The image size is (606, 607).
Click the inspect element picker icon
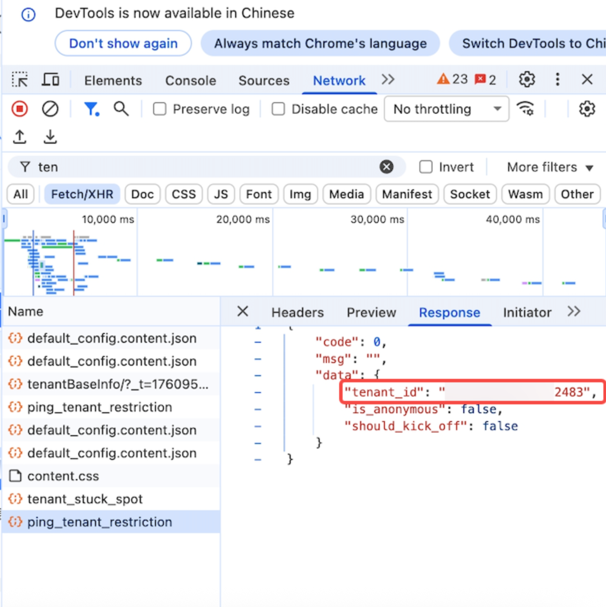[x=20, y=80]
